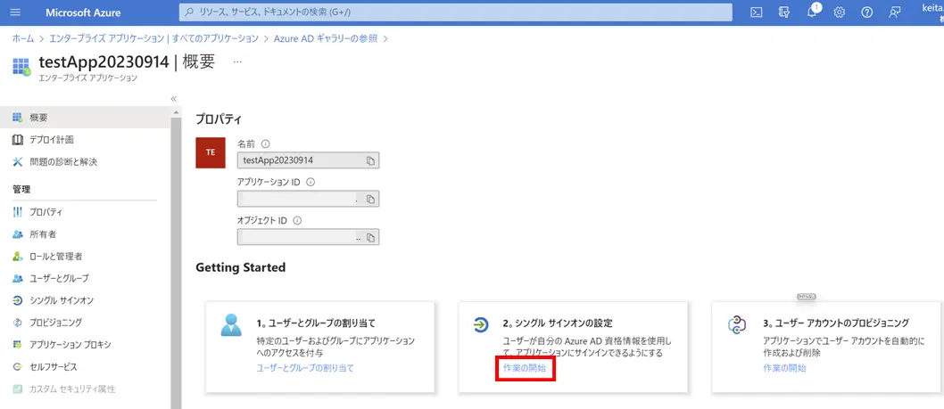Open Azure AD ギャラリーの参照 breadcrumb
The image size is (944, 409).
point(326,38)
